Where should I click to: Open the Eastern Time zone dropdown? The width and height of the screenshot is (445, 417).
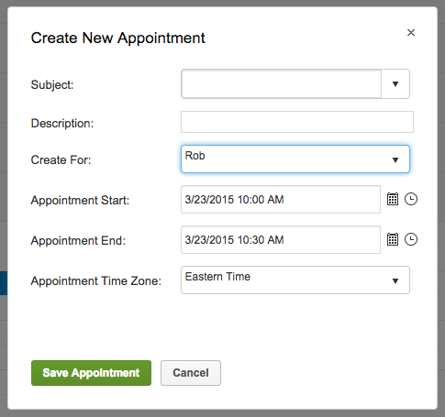click(295, 280)
